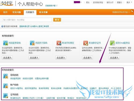Click the 找回登录密码 card title
Image resolution: width=134 pixels, height=101 pixels.
[15, 43]
